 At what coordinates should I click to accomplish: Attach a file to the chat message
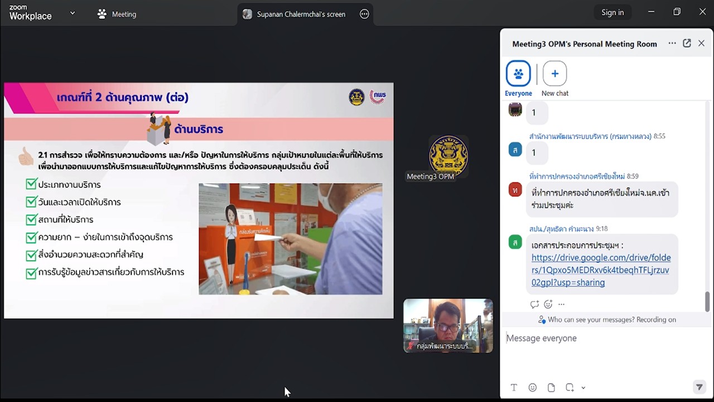click(x=551, y=387)
